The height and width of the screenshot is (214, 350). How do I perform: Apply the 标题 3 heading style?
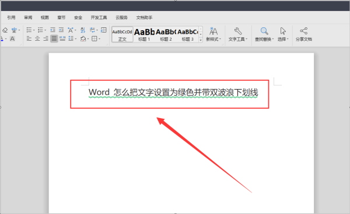click(187, 35)
